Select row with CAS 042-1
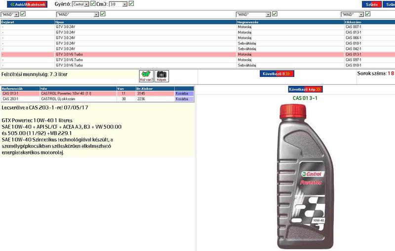Image resolution: width=395 pixels, height=251 pixels. [198, 49]
